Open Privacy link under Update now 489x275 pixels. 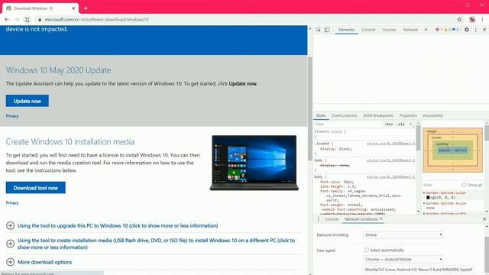click(12, 116)
